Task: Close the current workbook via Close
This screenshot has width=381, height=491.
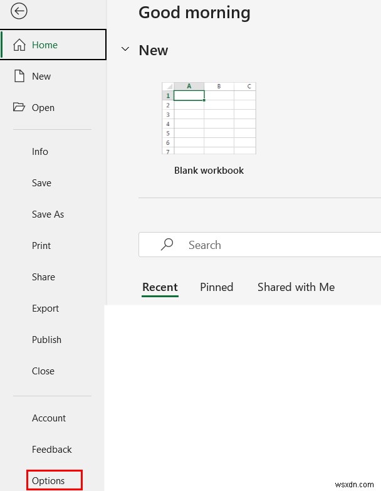Action: (x=43, y=371)
